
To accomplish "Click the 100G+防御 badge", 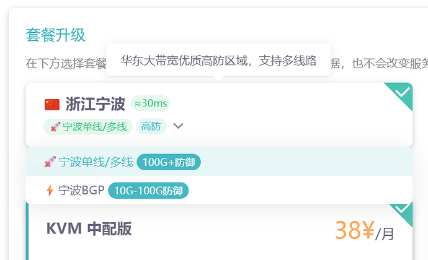I will [169, 162].
